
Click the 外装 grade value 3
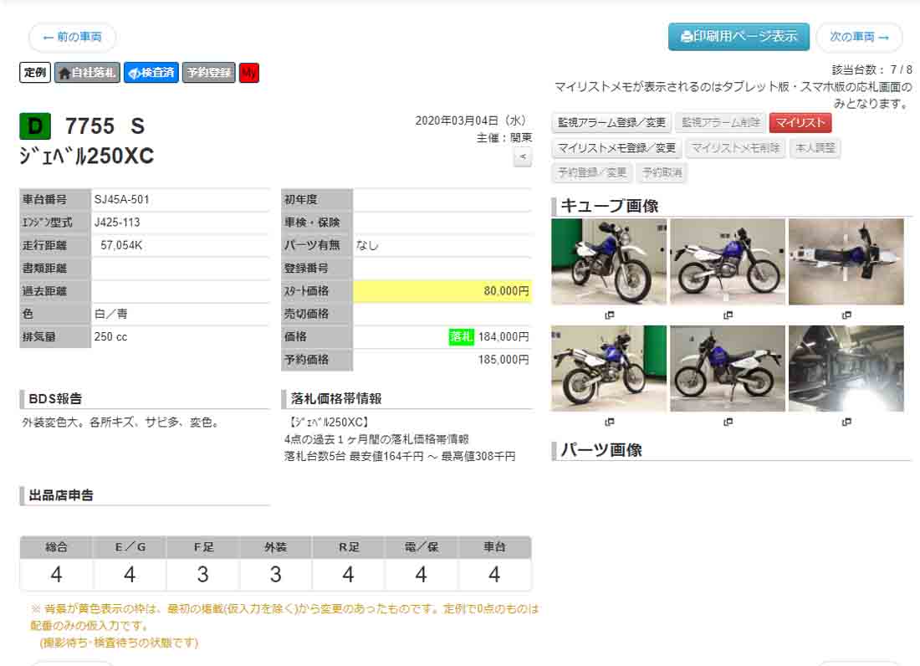[x=276, y=575]
